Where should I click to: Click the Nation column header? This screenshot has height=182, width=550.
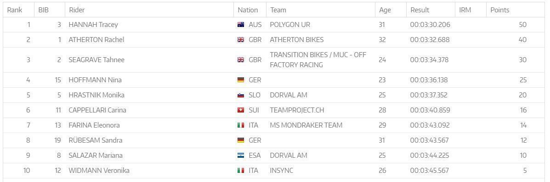[x=248, y=10]
